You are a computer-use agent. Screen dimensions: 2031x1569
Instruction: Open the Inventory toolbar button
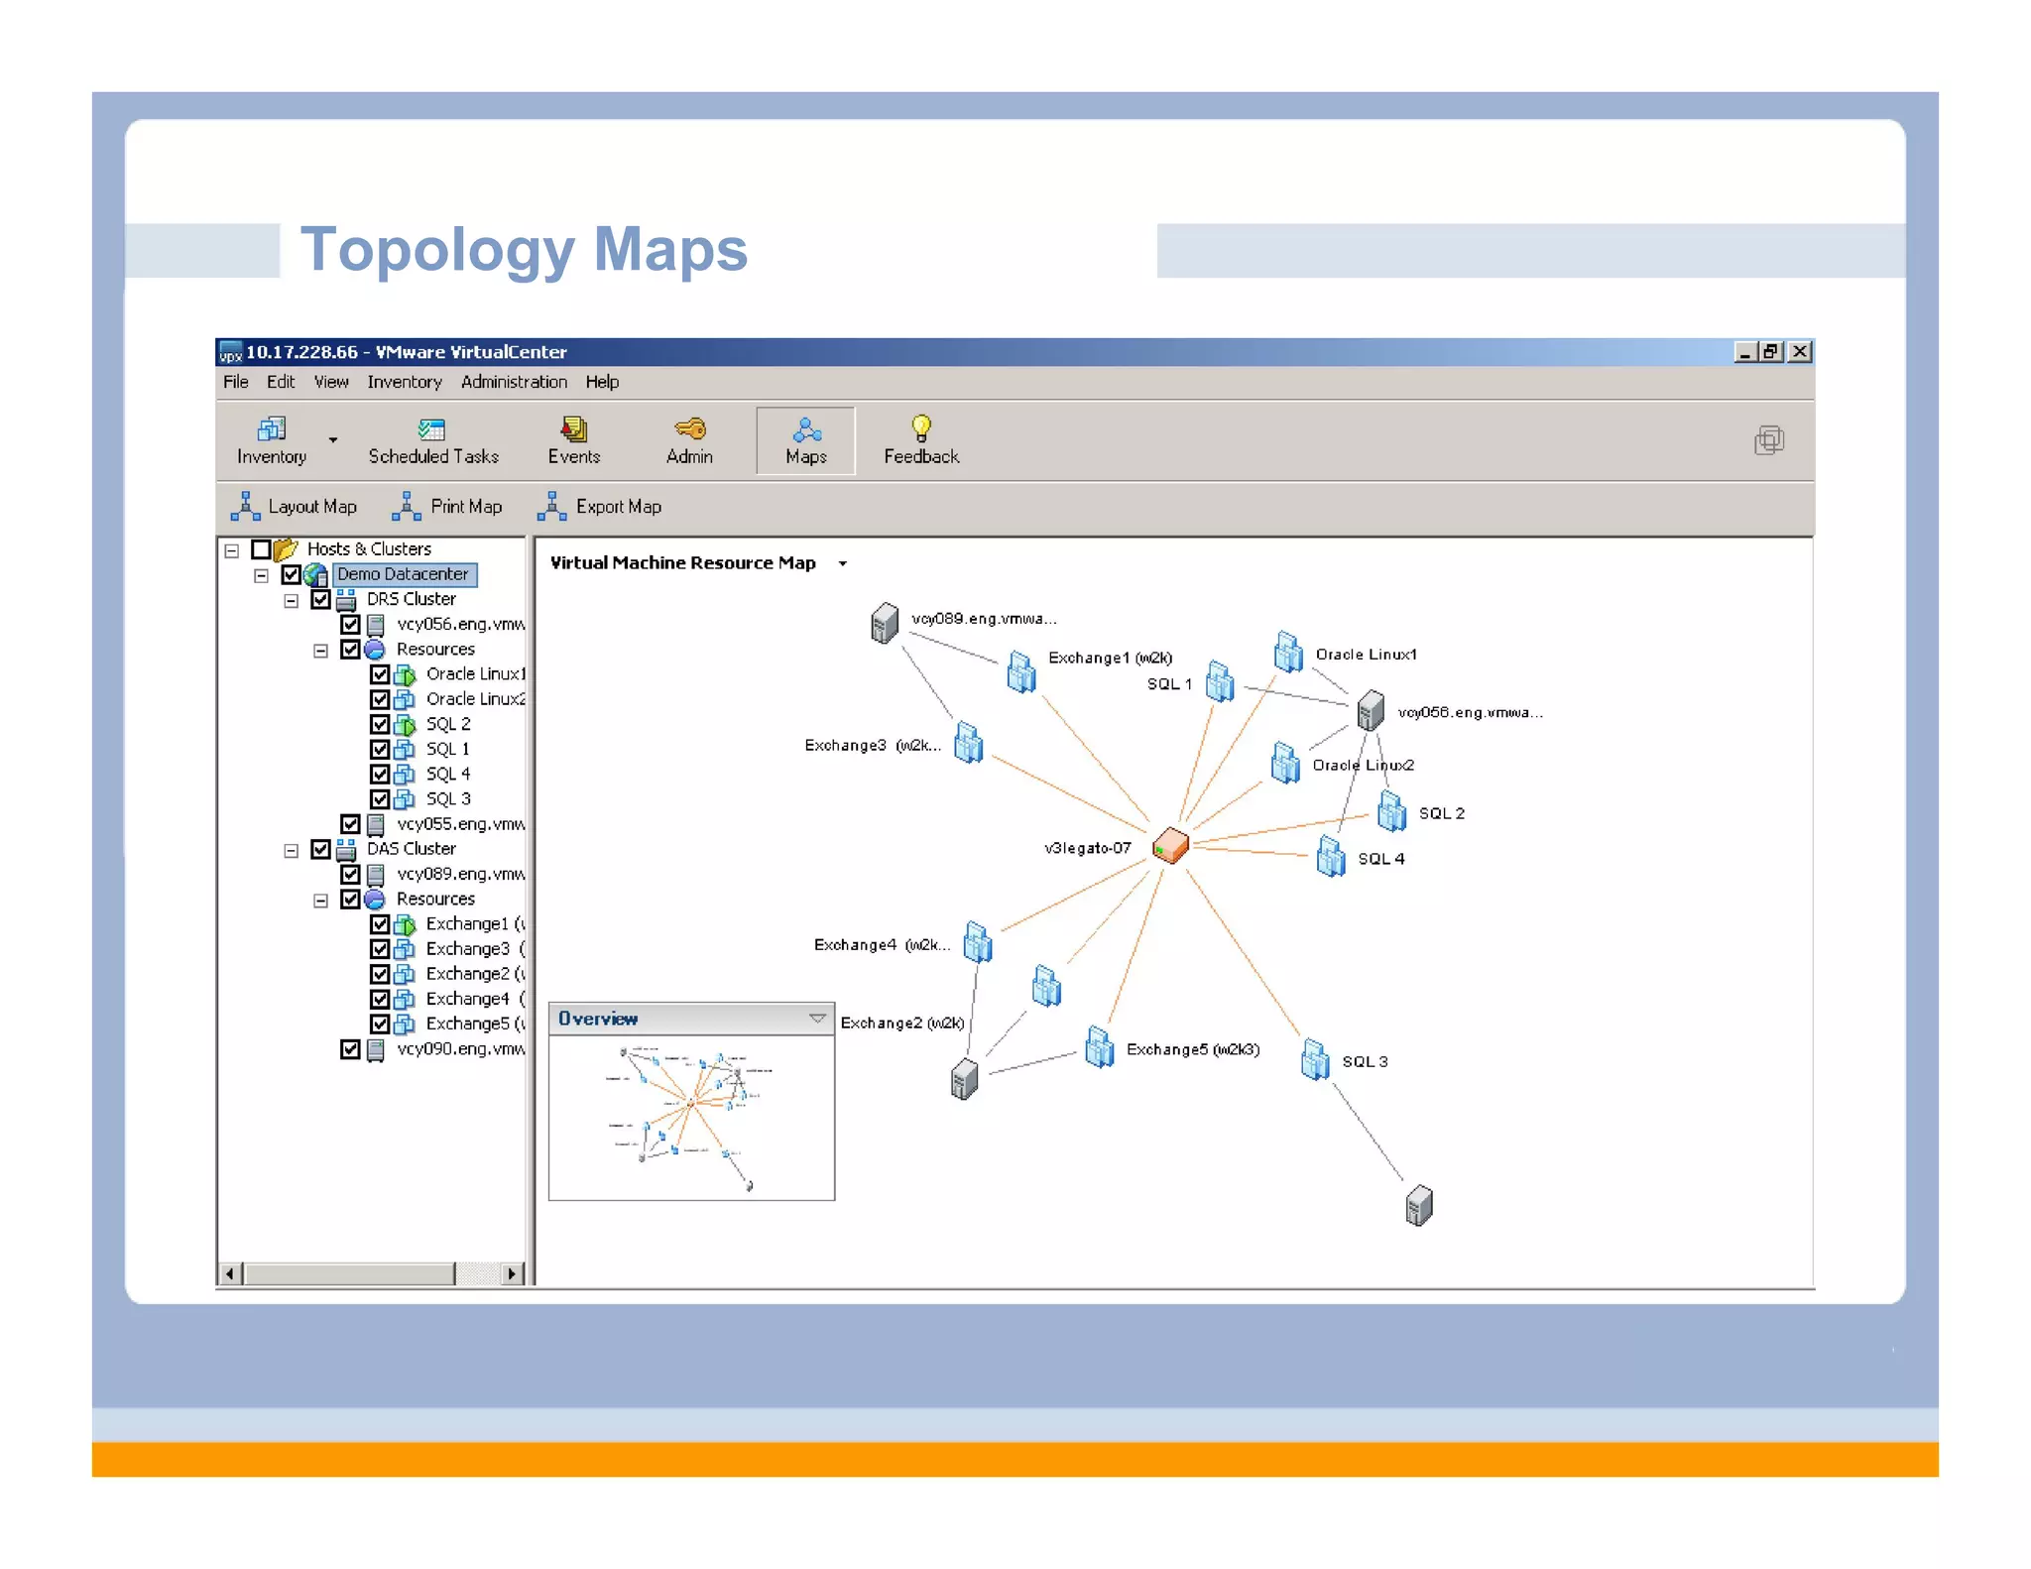click(271, 440)
